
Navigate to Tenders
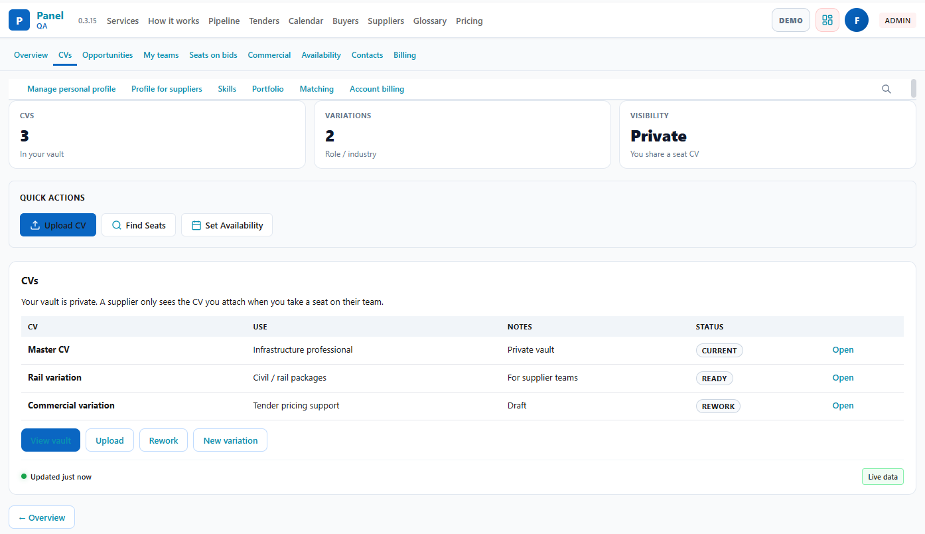(x=264, y=21)
